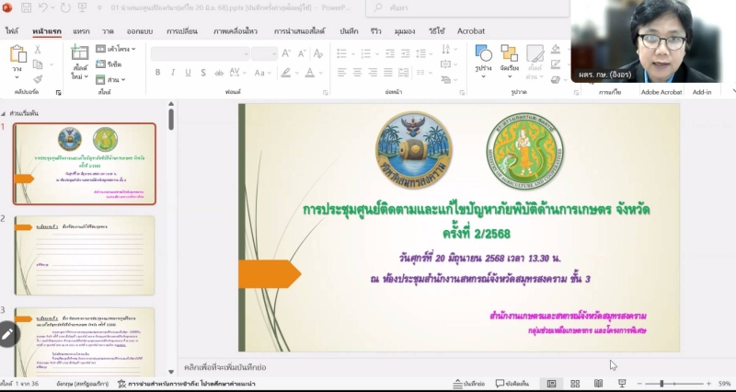The height and width of the screenshot is (392, 736).
Task: Click the floating pencil annotation icon
Action: click(x=8, y=335)
